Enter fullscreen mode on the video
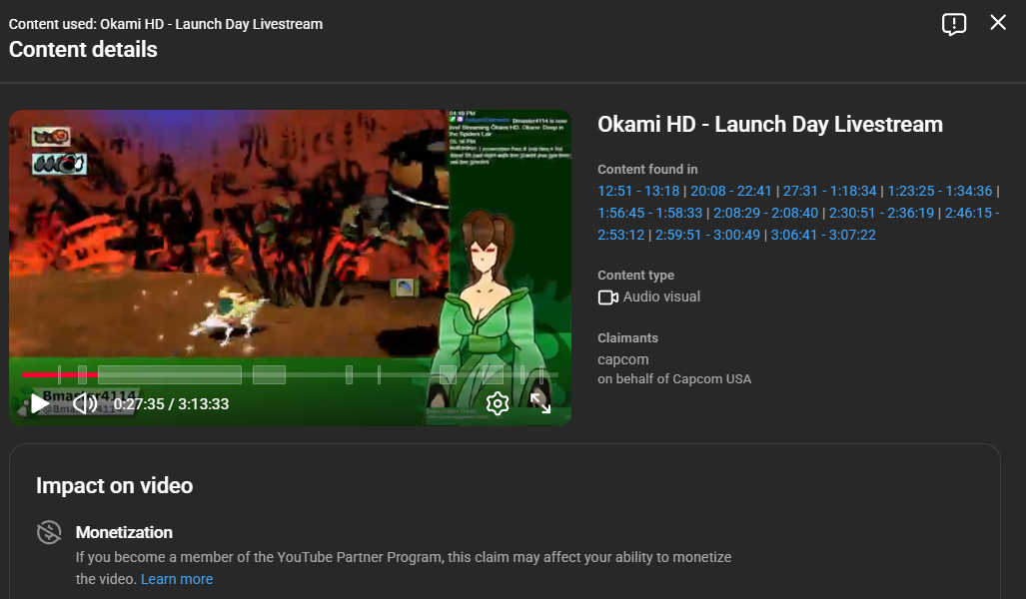 tap(540, 403)
